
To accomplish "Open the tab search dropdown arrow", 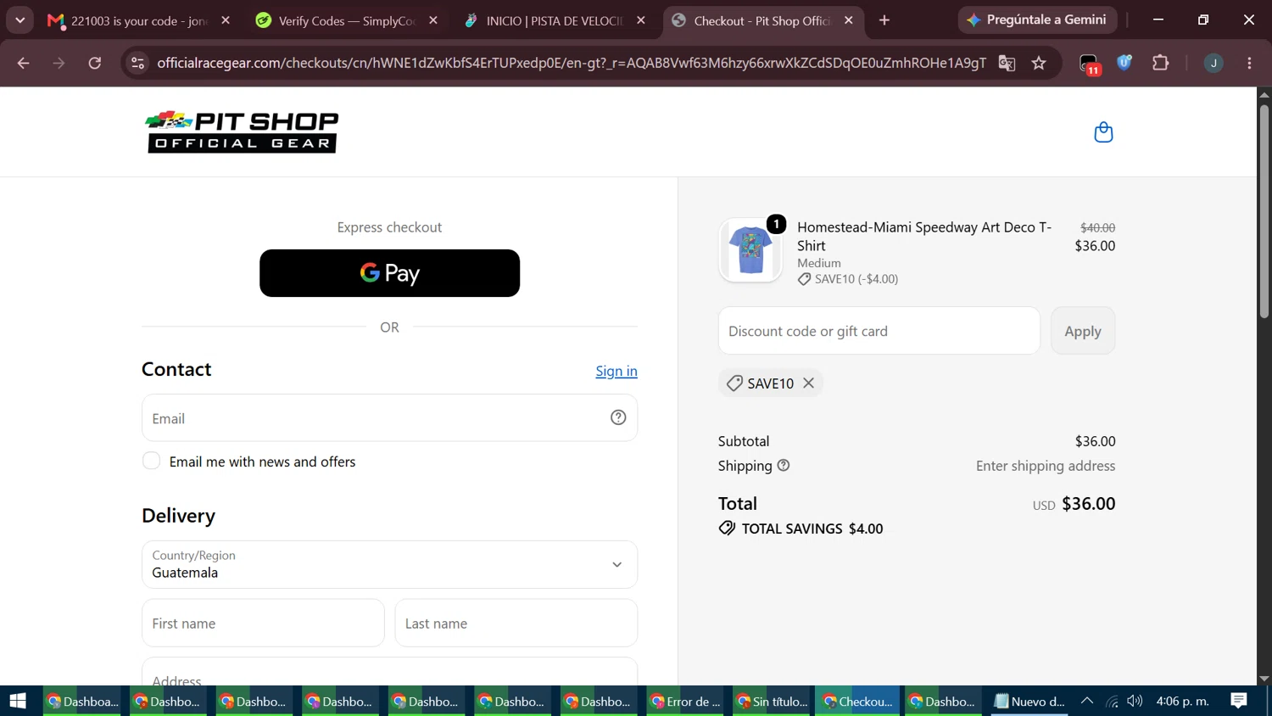I will [20, 20].
